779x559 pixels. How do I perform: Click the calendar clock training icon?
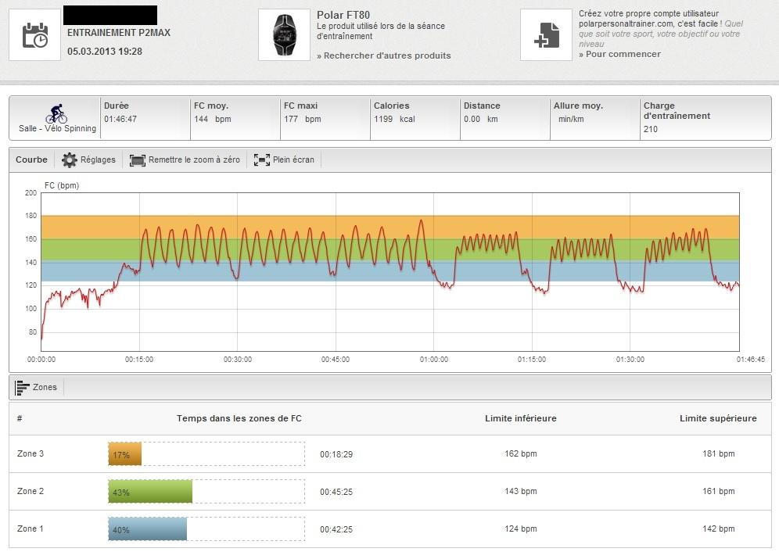point(34,35)
